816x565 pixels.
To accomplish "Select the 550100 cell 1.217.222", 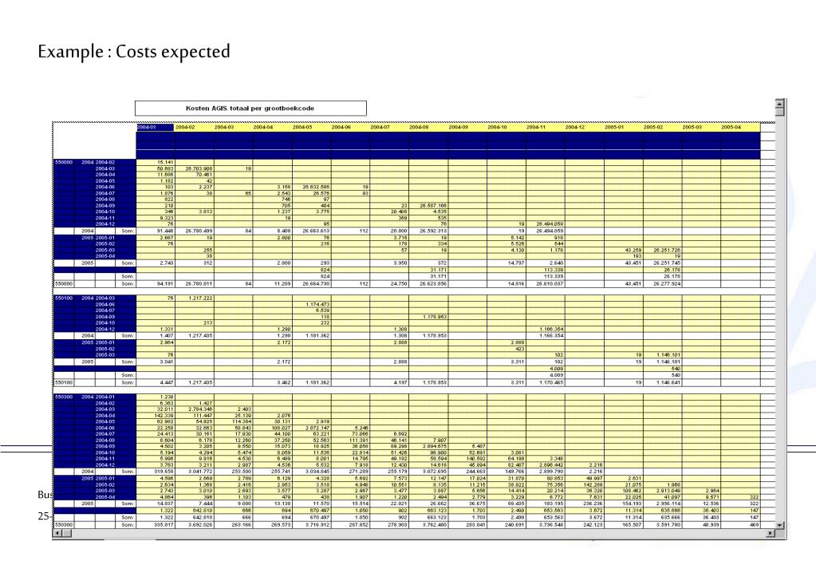I will click(x=195, y=298).
